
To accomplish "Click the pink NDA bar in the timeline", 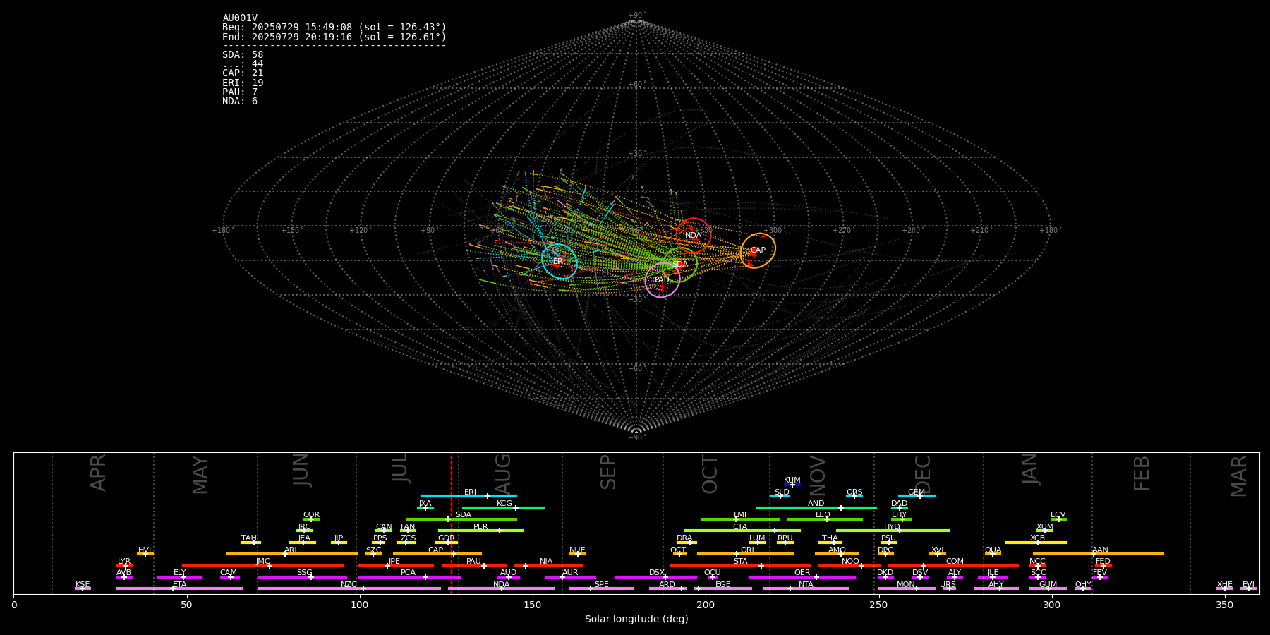I will click(502, 588).
